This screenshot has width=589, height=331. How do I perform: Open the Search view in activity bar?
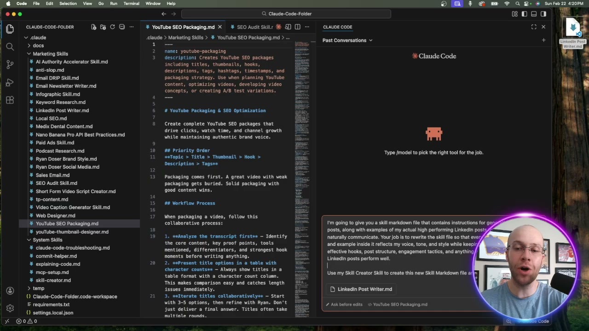[10, 46]
